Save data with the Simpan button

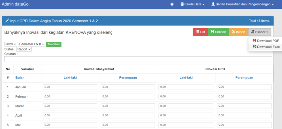[x=218, y=32]
